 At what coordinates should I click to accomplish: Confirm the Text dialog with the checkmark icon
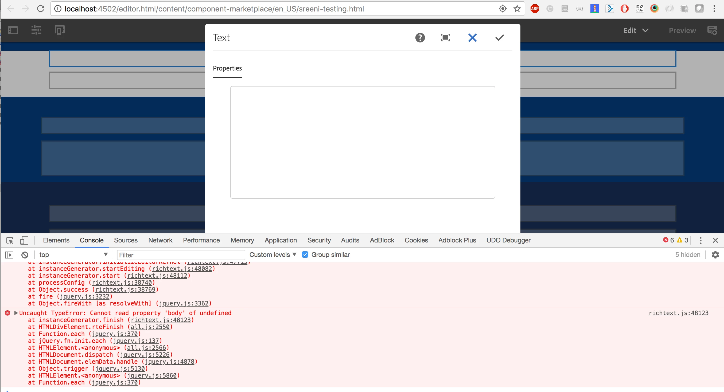tap(499, 38)
